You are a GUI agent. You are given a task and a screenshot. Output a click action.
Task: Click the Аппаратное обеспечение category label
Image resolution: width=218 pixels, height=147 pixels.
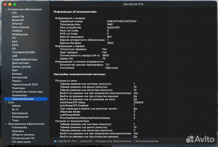click(25, 9)
